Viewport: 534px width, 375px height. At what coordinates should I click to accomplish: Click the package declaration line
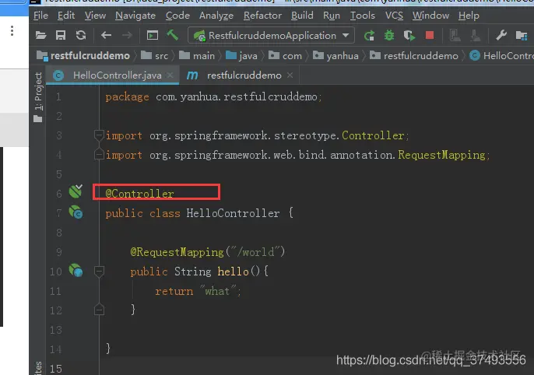(x=213, y=97)
